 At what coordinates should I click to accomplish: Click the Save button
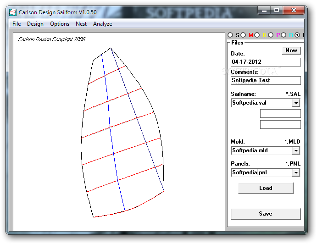[x=266, y=214]
